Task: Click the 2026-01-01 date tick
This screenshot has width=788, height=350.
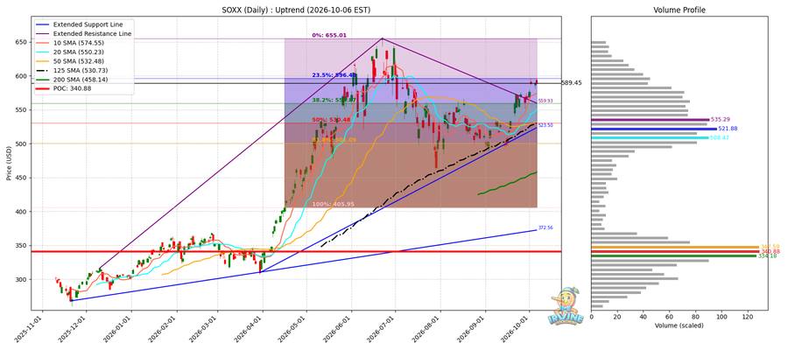Action: 120,328
